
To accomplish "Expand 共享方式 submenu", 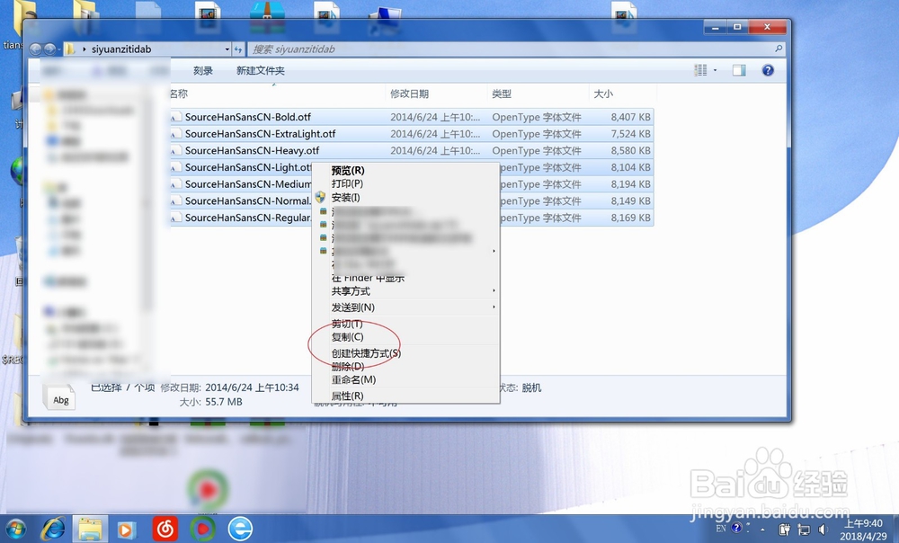I will pyautogui.click(x=405, y=291).
